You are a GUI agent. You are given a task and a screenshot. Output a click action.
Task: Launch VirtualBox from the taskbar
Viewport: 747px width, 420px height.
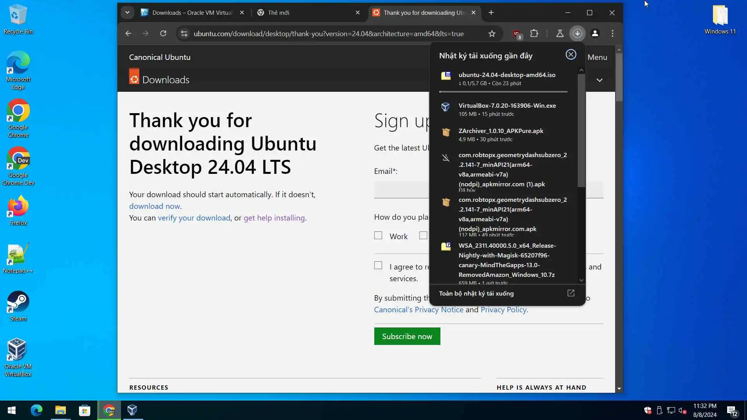pos(132,410)
